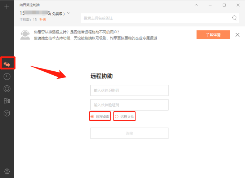Screen dimensions: 245x178
Task: Expand the account dropdown beside 免费级
Action: [x=69, y=13]
